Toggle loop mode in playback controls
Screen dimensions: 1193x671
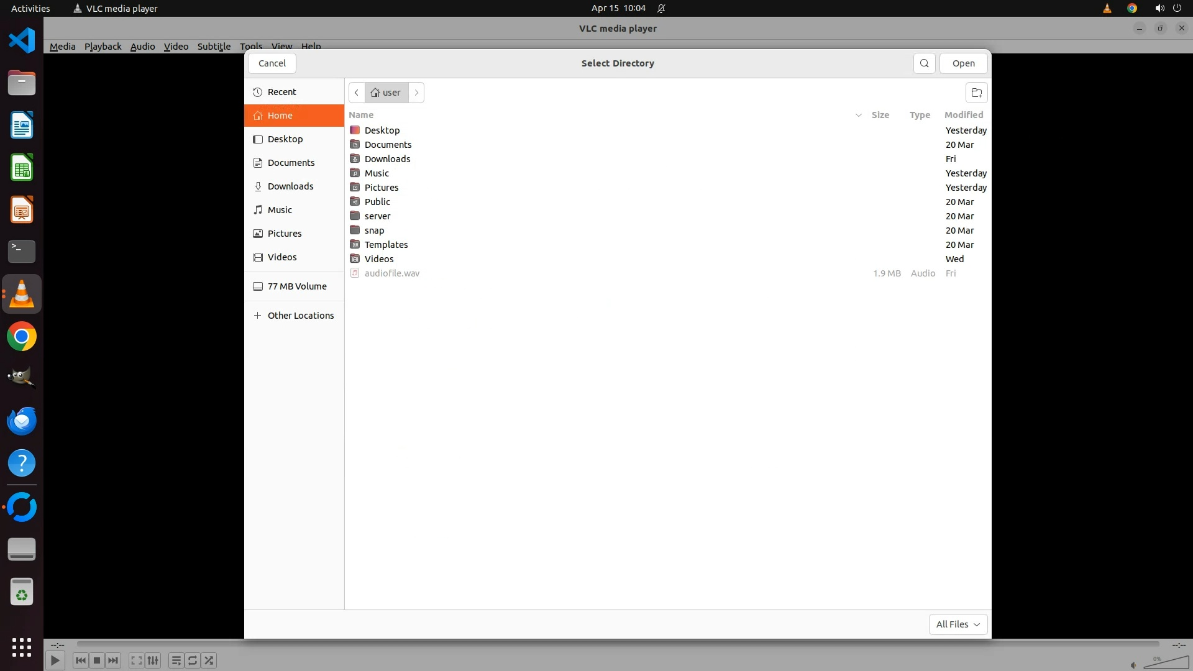point(193,660)
